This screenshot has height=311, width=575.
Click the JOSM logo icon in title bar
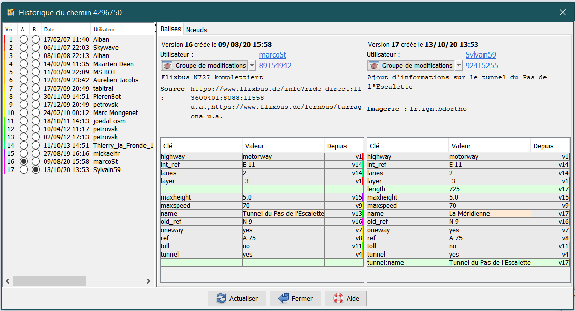pyautogui.click(x=11, y=12)
